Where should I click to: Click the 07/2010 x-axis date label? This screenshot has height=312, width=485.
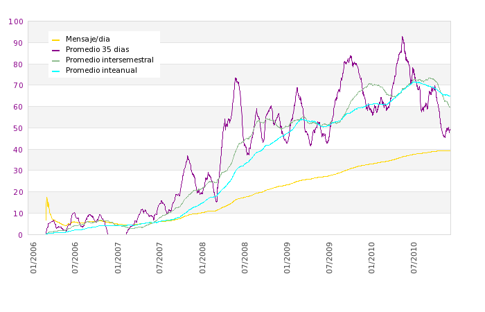pyautogui.click(x=414, y=257)
